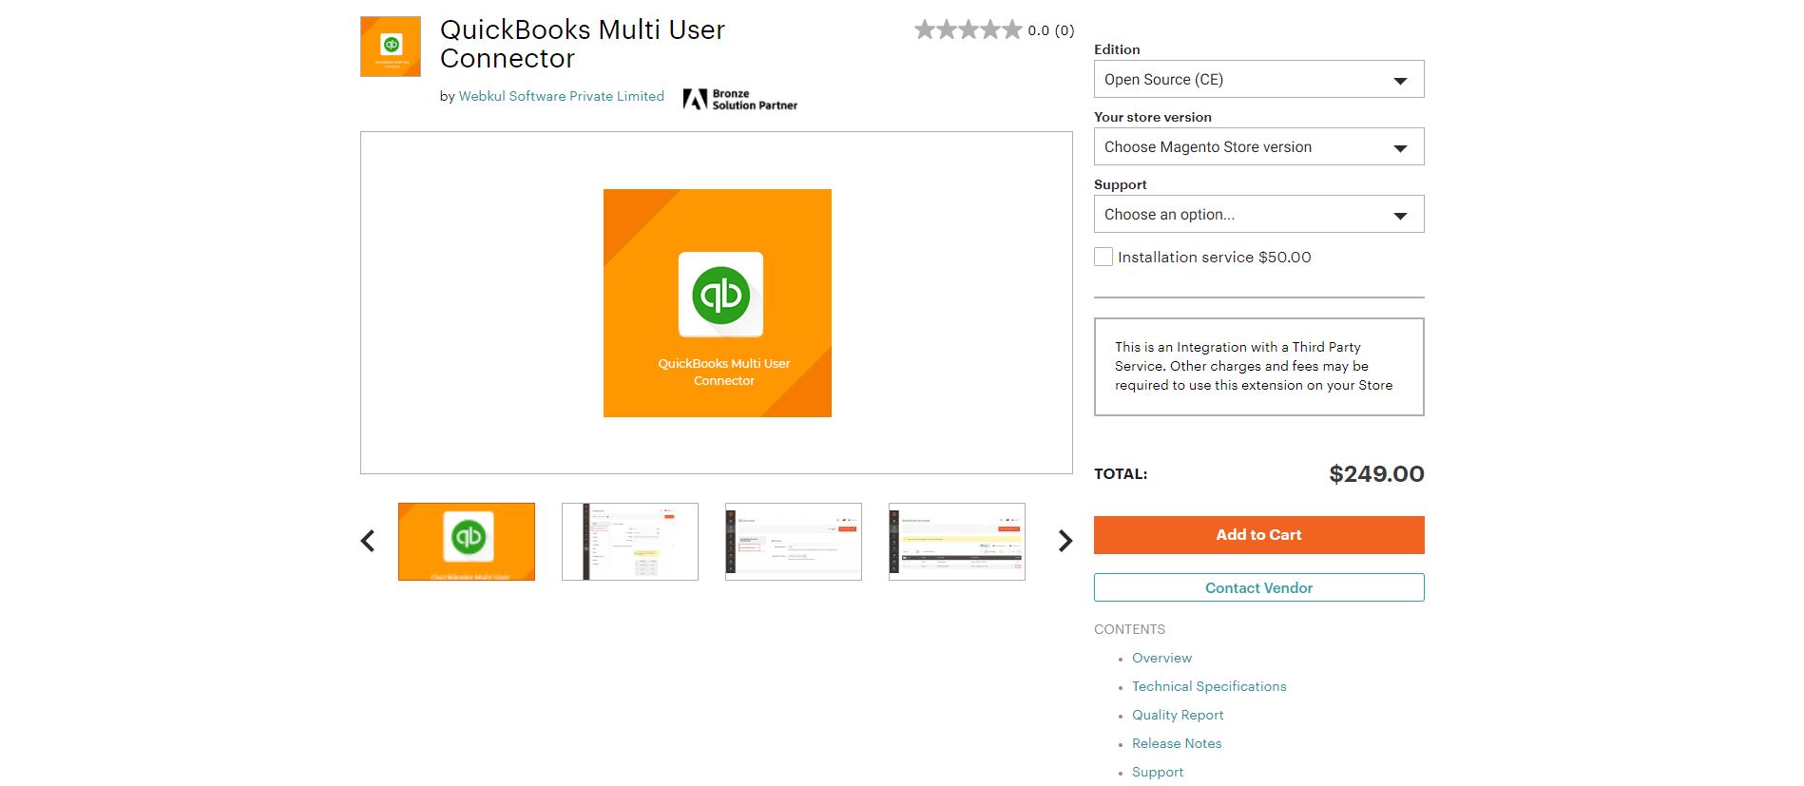1804x786 pixels.
Task: Jump to the Quality Report section
Action: coord(1178,715)
